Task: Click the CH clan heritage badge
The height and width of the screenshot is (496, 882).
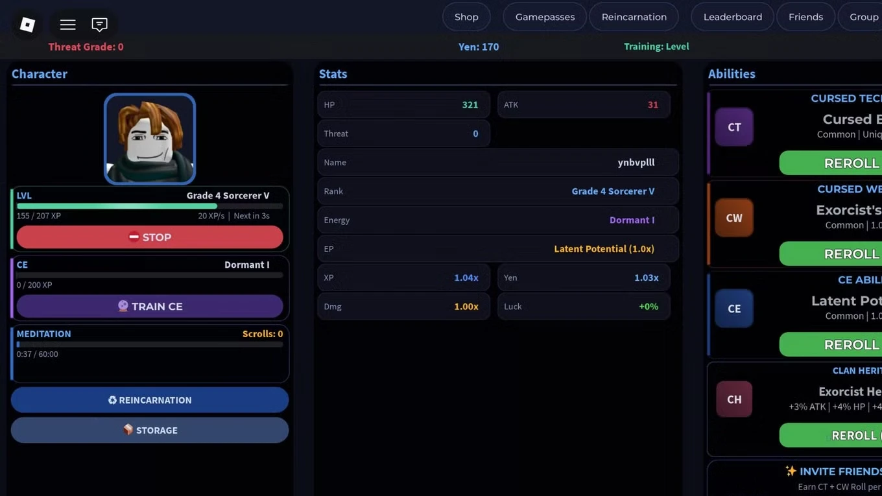Action: (x=734, y=399)
